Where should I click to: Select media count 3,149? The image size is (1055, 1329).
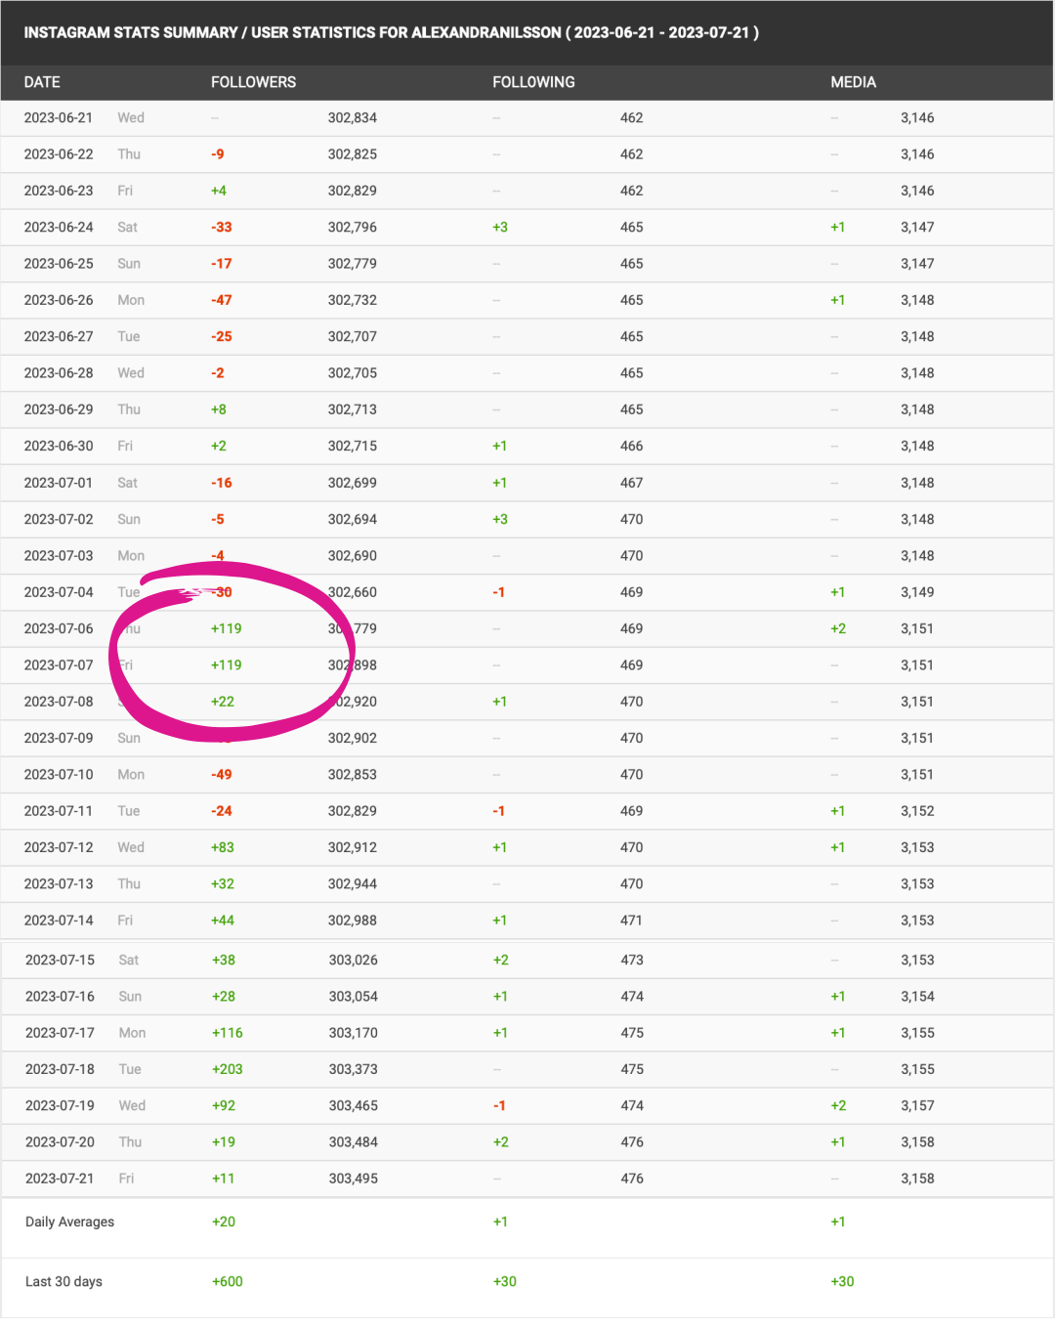(917, 592)
